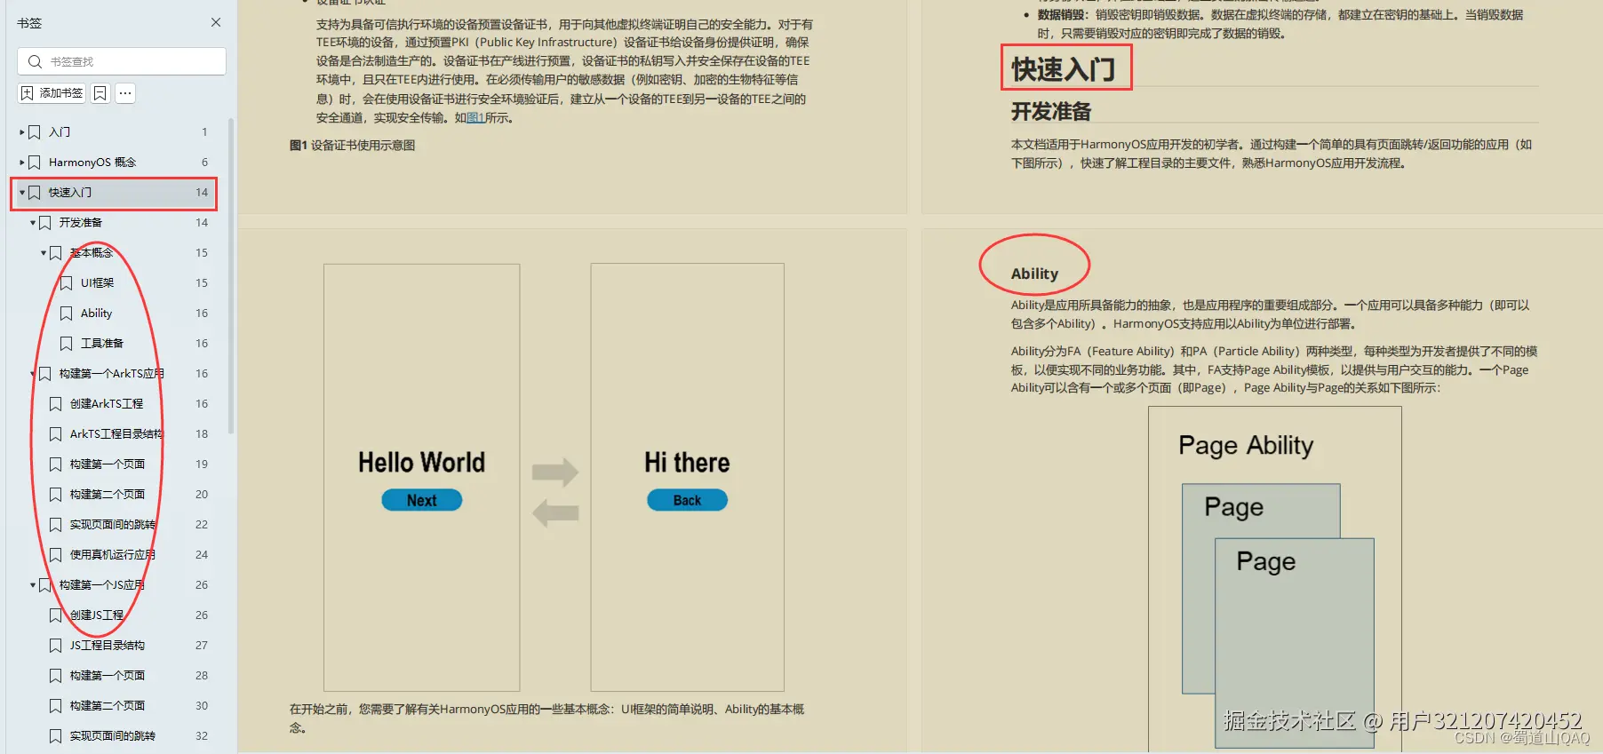The width and height of the screenshot is (1603, 754).
Task: Go to 构建第一个ArkTS应用 bookmark
Action: pos(112,374)
